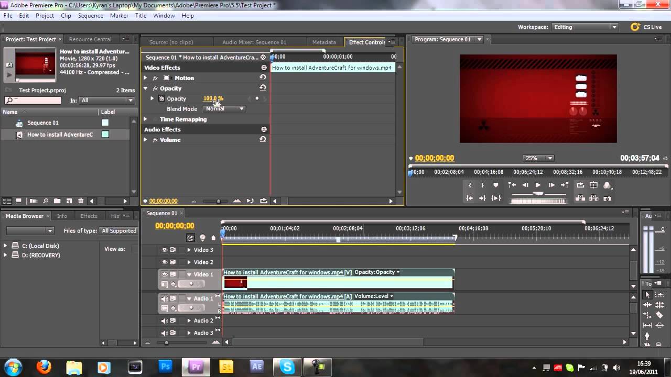This screenshot has width=671, height=377.
Task: Open Output settings icon in Program monitor
Action: point(607,185)
